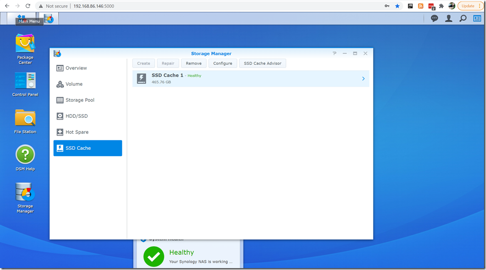This screenshot has width=486, height=270.
Task: Expand SSD Cache 1 row chevron
Action: point(363,79)
